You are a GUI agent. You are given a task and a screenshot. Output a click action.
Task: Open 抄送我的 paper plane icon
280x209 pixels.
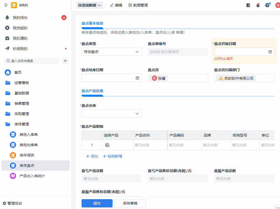coord(7,49)
